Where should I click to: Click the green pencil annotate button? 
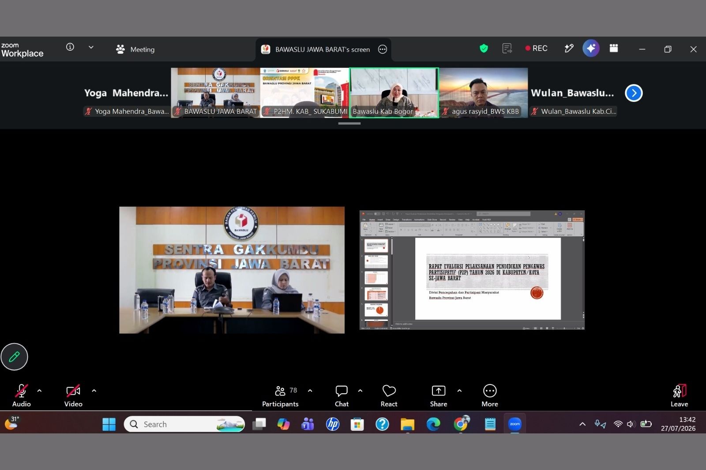[x=14, y=357]
